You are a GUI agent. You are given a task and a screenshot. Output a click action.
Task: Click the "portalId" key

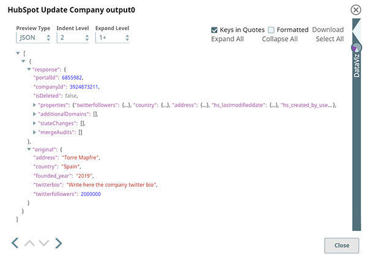pos(46,78)
